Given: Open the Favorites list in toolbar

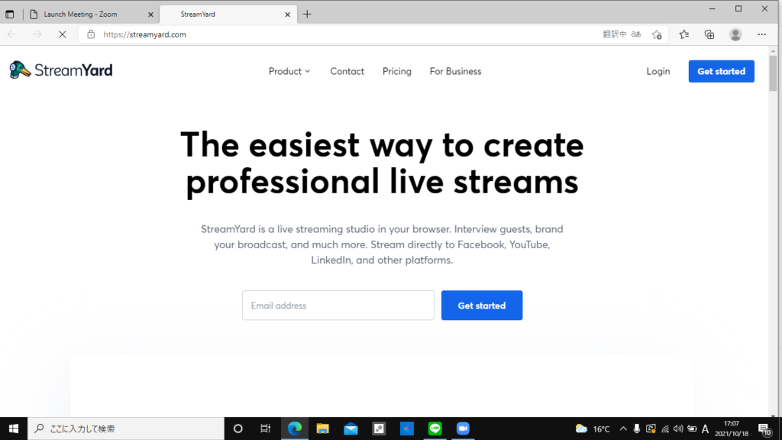Looking at the screenshot, I should [x=684, y=34].
